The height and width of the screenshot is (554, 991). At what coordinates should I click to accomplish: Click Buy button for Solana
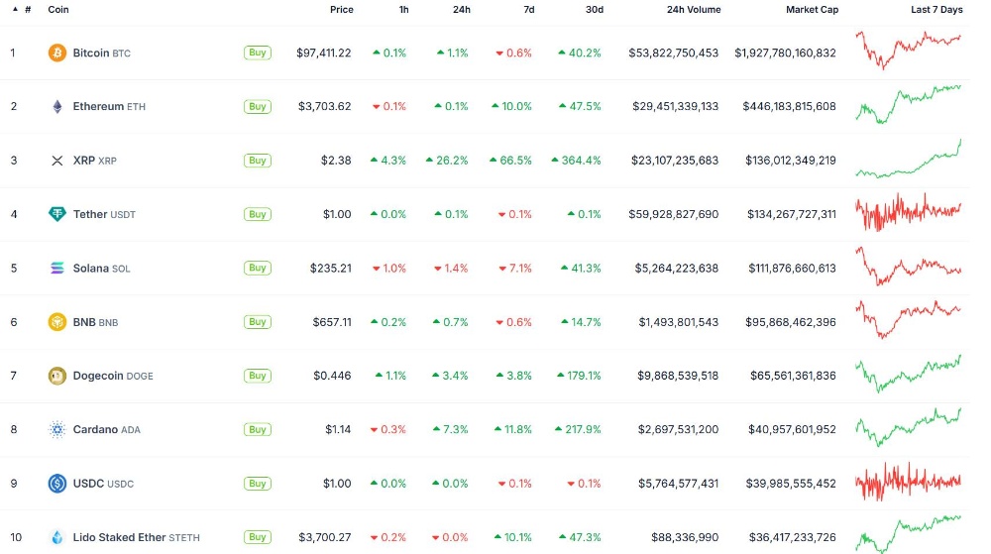tap(258, 268)
